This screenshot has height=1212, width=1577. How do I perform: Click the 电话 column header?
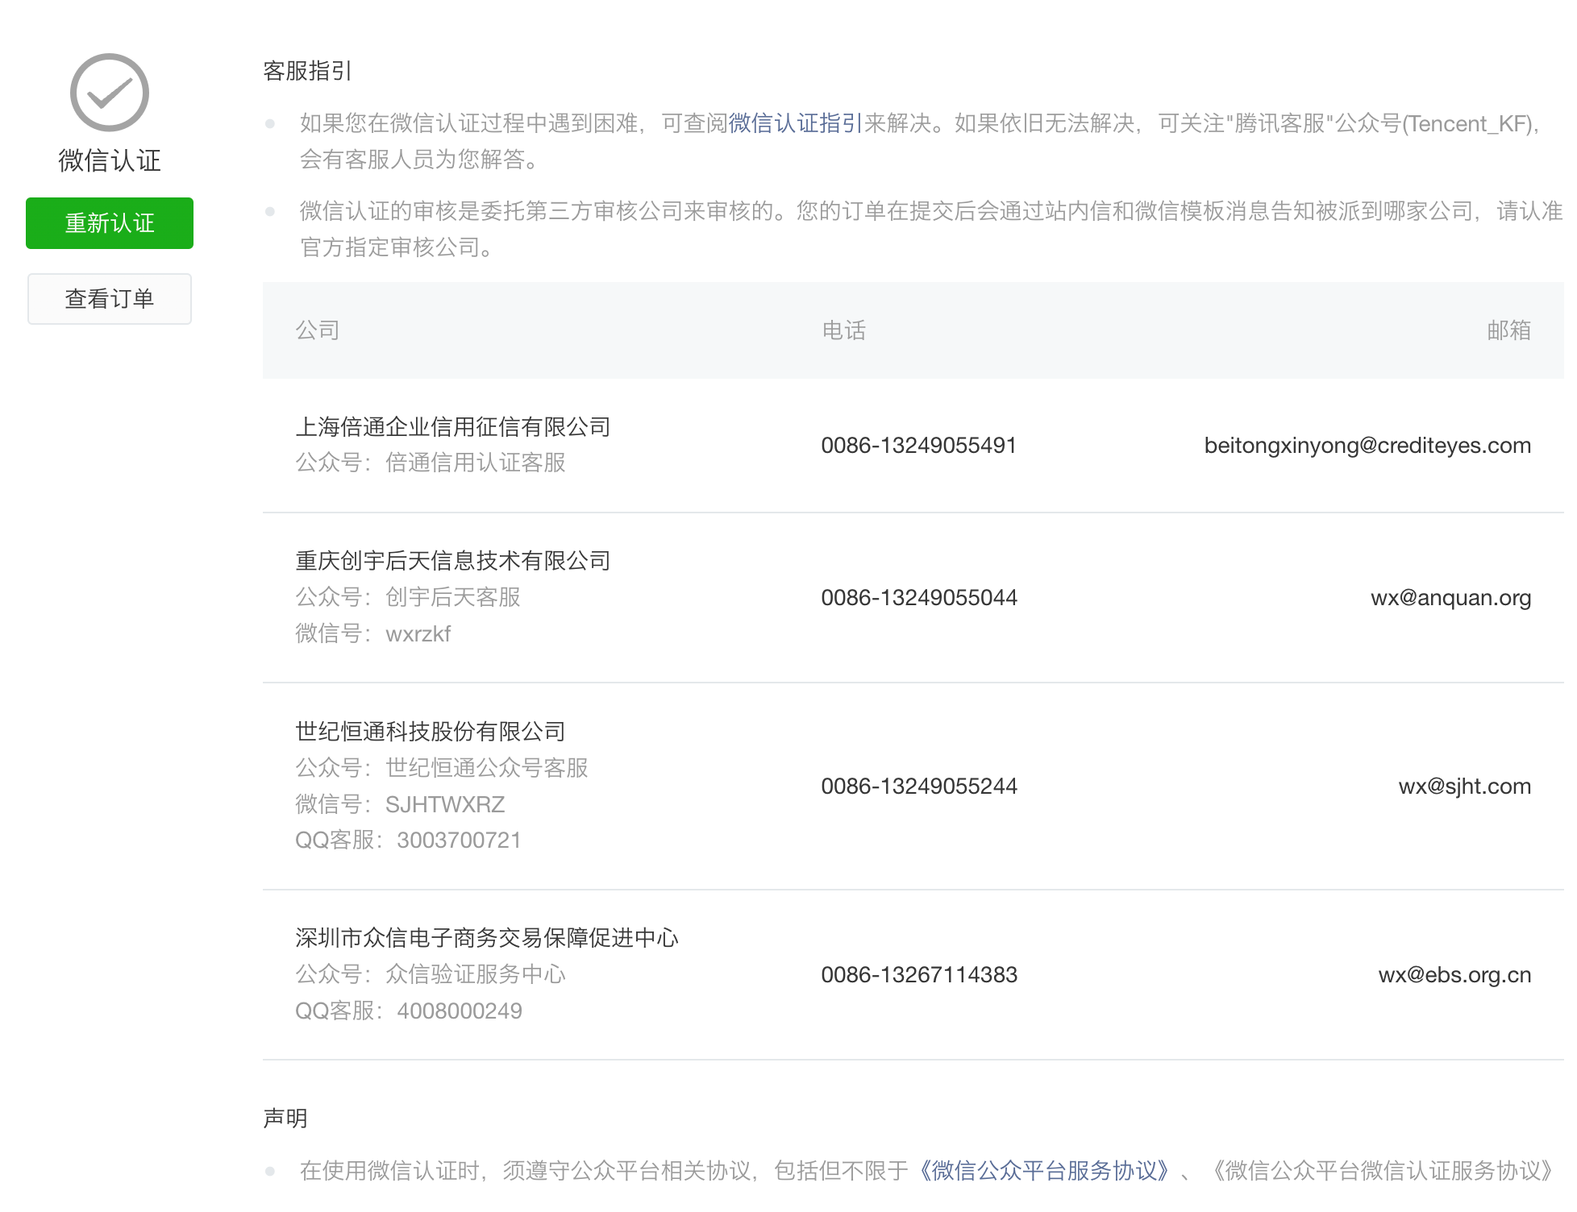(x=843, y=330)
